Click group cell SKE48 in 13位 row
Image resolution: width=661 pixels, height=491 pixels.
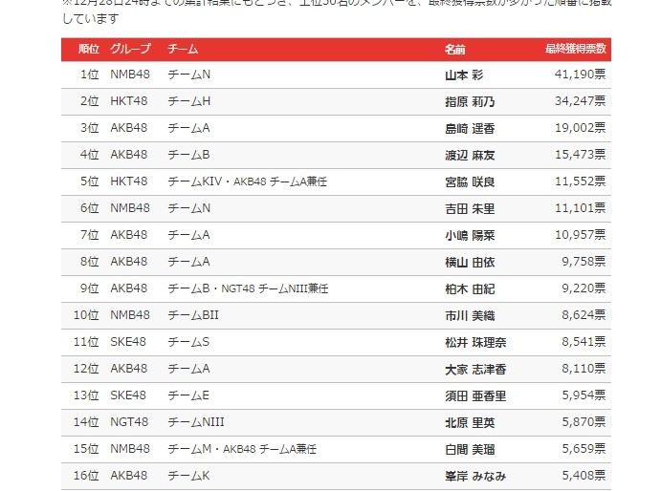pyautogui.click(x=128, y=395)
